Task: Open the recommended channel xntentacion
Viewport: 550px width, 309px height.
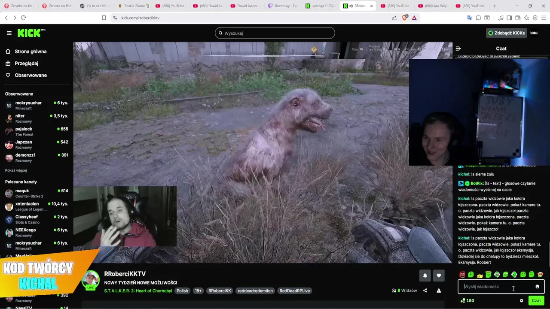Action: 37,206
